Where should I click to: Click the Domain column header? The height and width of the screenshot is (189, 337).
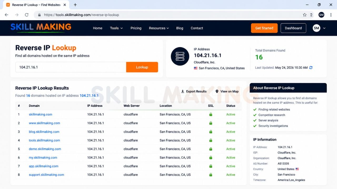click(x=34, y=106)
